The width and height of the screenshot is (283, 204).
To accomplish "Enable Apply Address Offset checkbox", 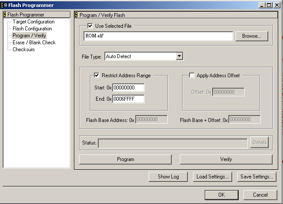I will [192, 76].
